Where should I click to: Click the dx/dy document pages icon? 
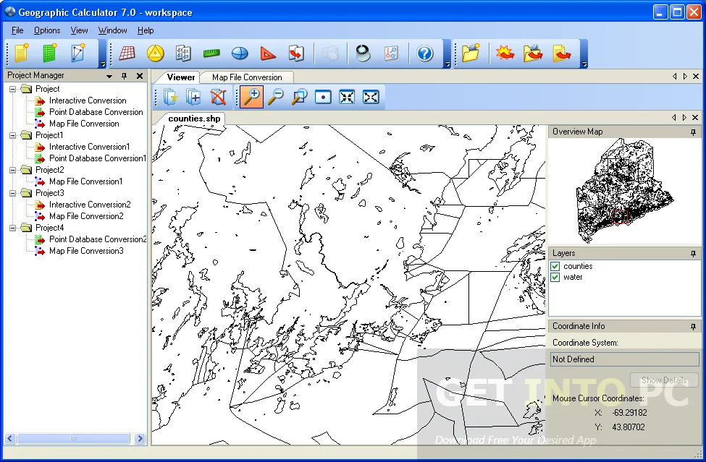183,53
